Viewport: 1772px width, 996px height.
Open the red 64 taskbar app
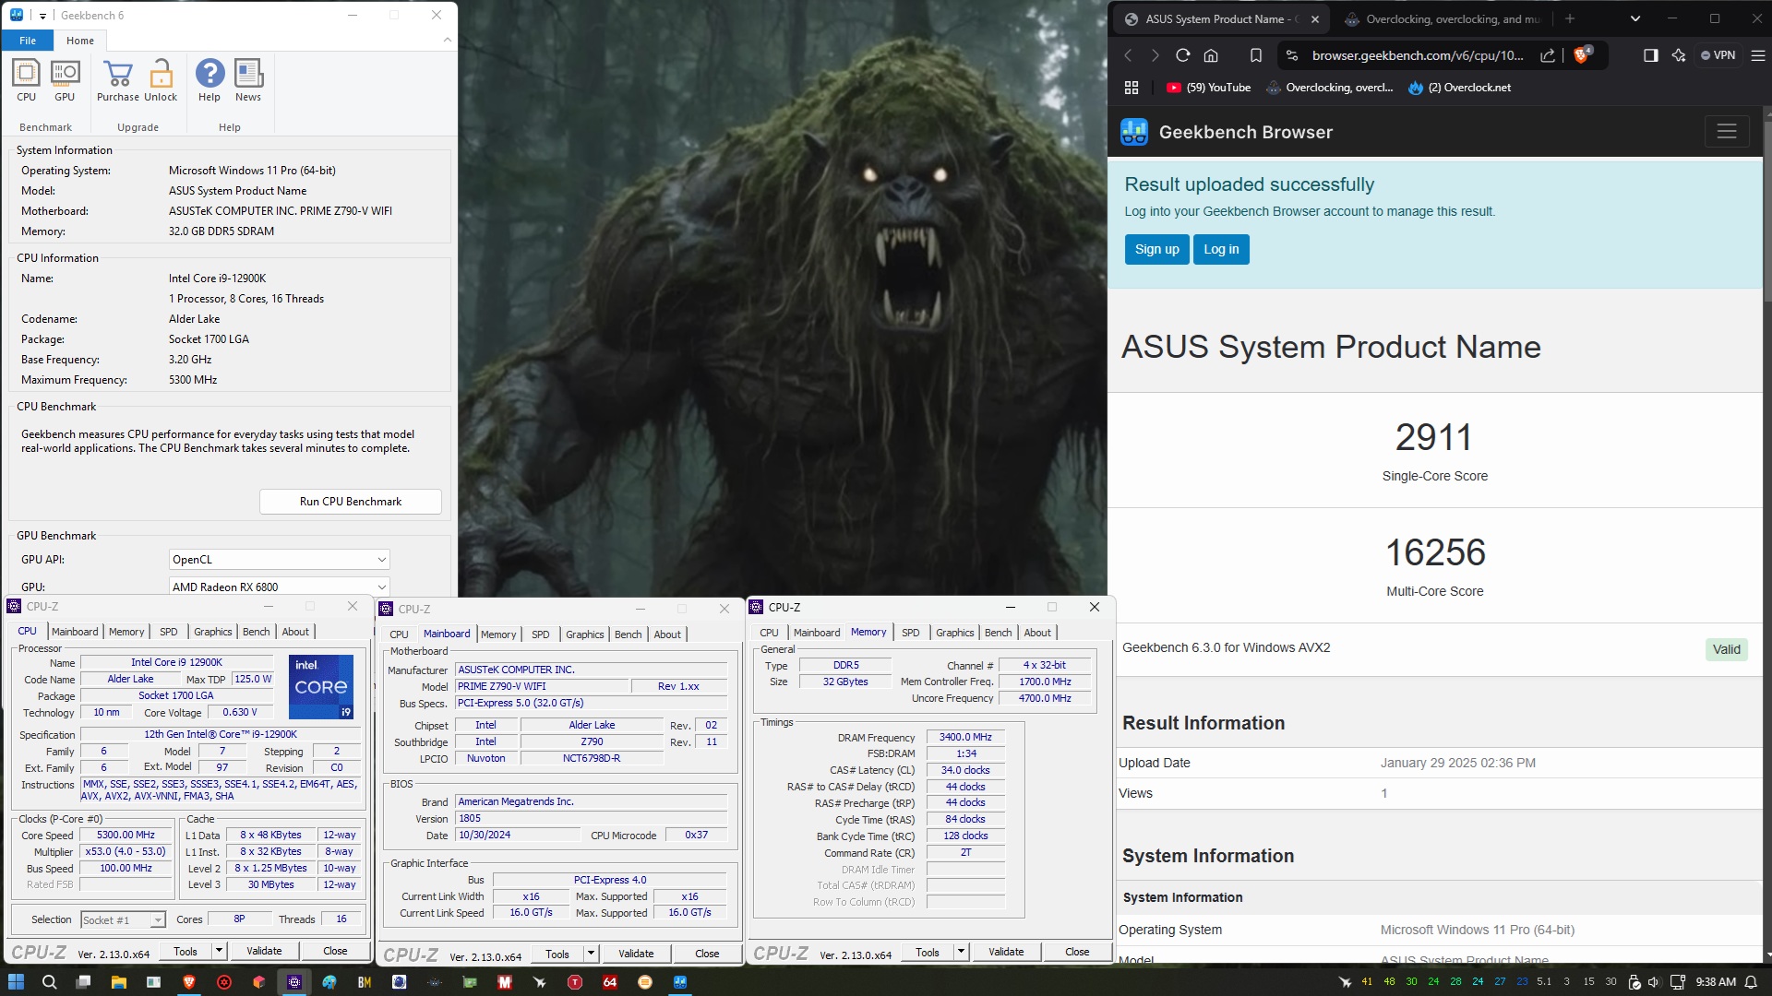610,981
